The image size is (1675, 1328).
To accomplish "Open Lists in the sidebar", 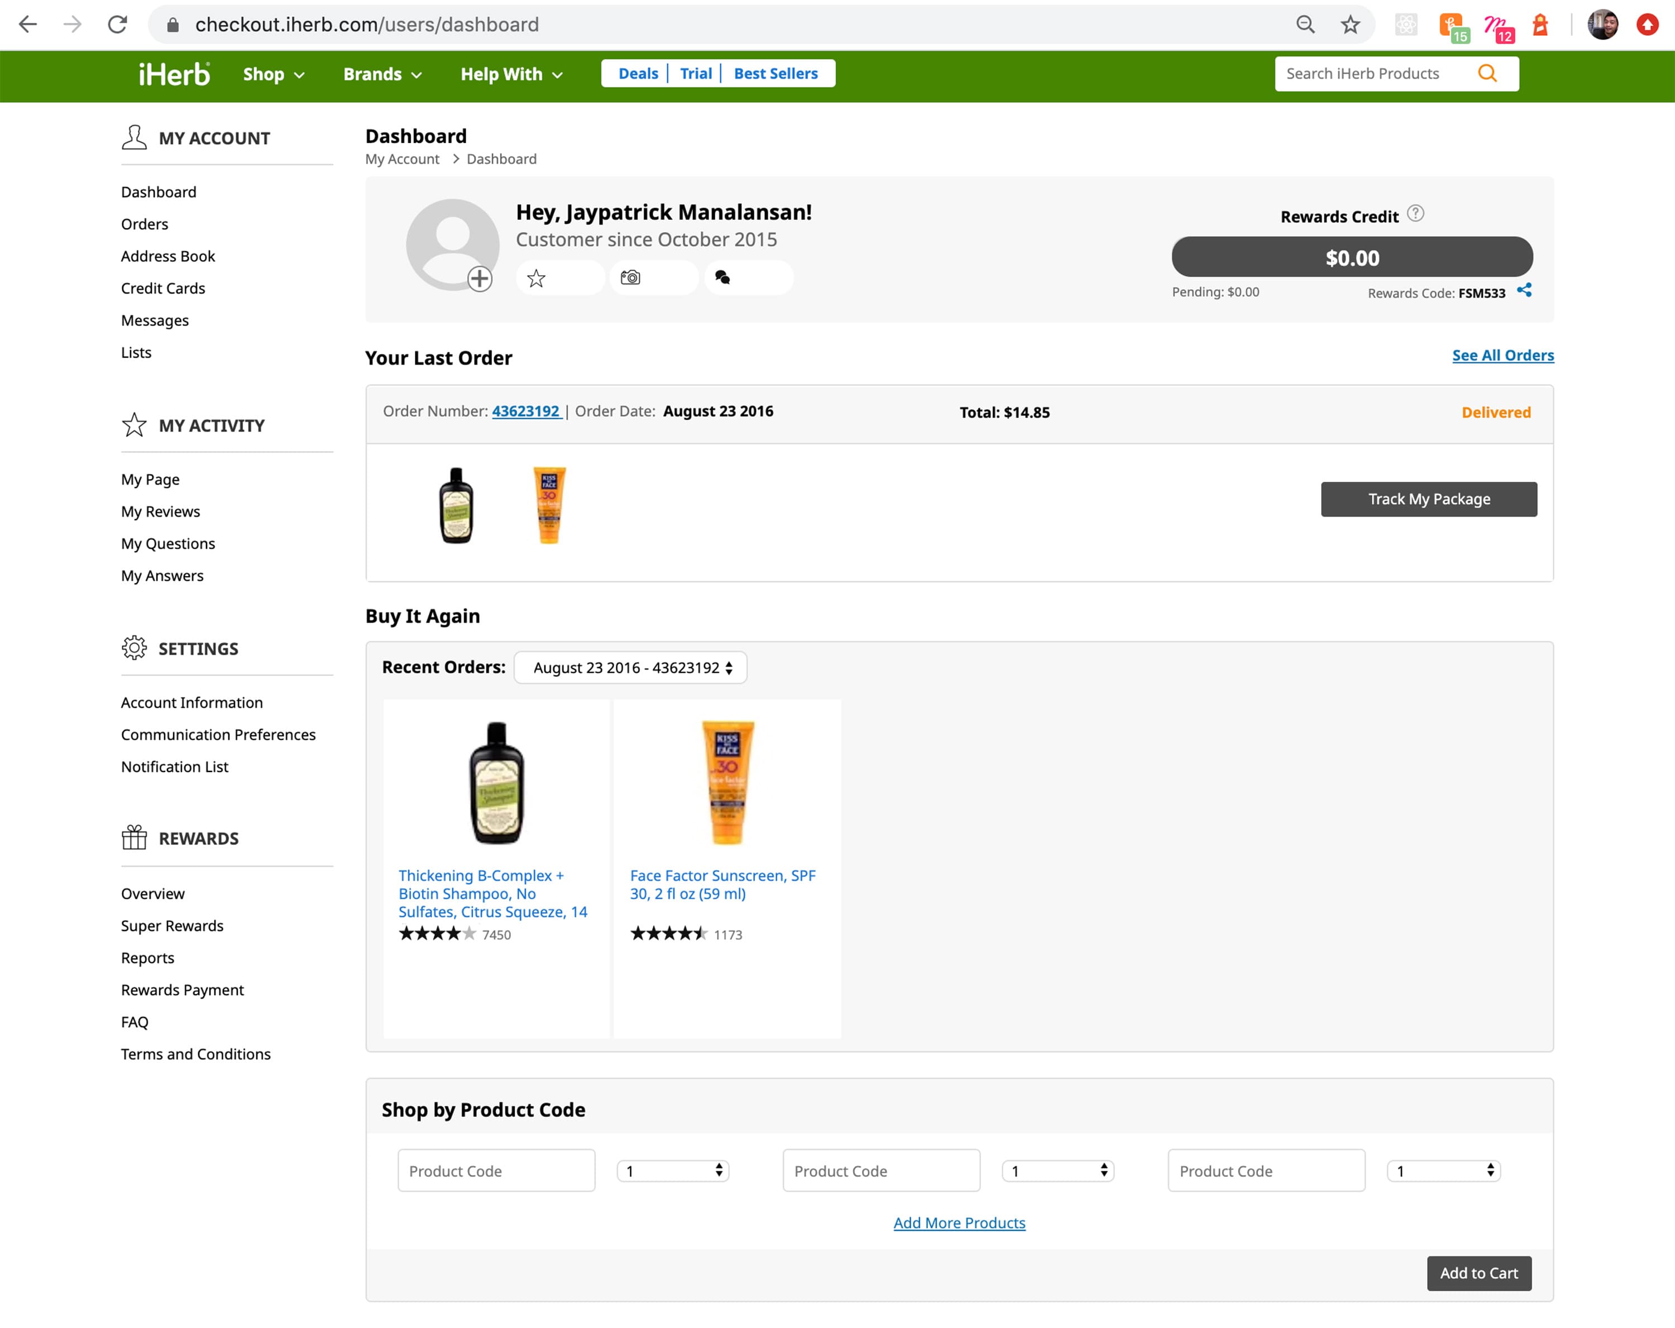I will (x=136, y=352).
